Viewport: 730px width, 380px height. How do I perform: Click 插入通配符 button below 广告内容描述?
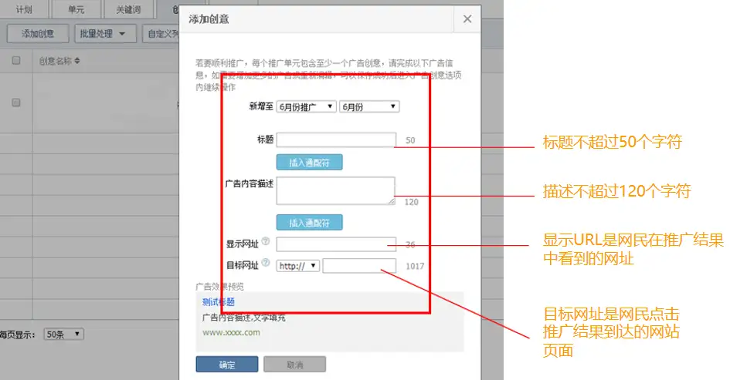click(310, 223)
